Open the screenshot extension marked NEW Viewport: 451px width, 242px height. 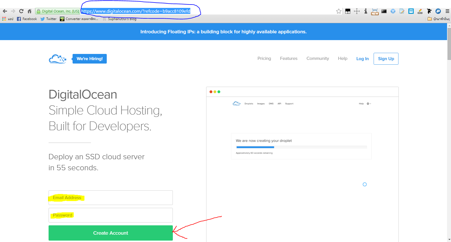coord(375,12)
